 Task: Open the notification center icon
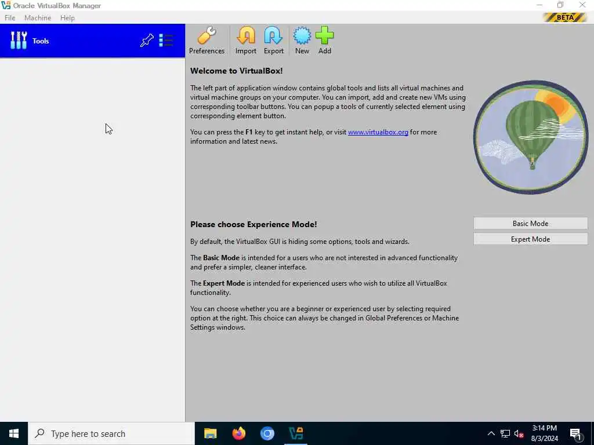tap(576, 434)
